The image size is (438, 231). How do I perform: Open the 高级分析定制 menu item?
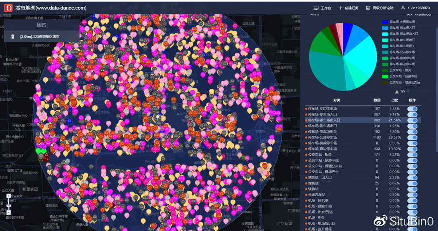380,8
